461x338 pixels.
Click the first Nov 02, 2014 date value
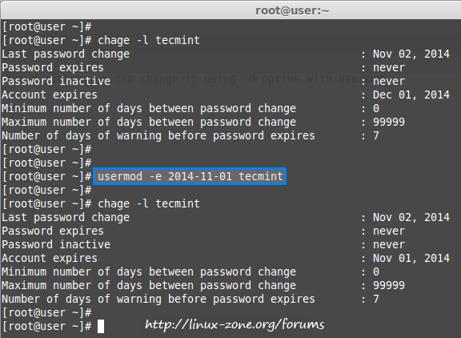click(x=411, y=54)
